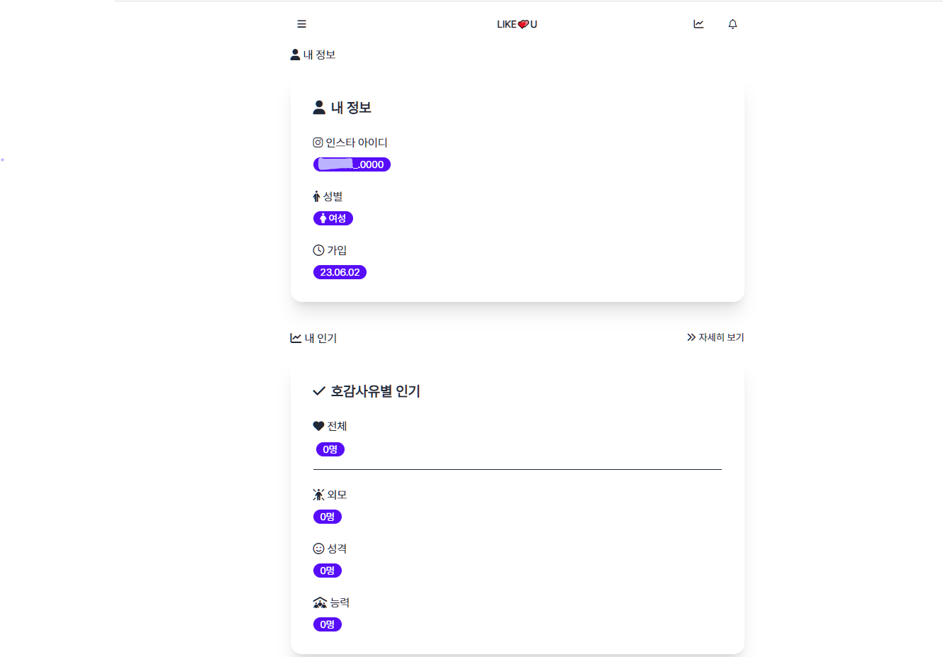Click the heart icon next to 전체
The image size is (943, 657).
tap(318, 425)
